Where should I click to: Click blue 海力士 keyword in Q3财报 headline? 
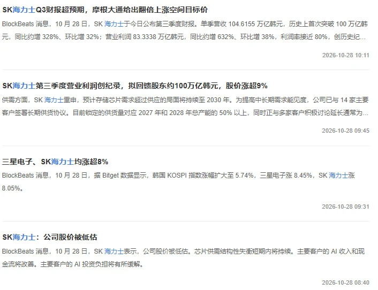pyautogui.click(x=24, y=10)
